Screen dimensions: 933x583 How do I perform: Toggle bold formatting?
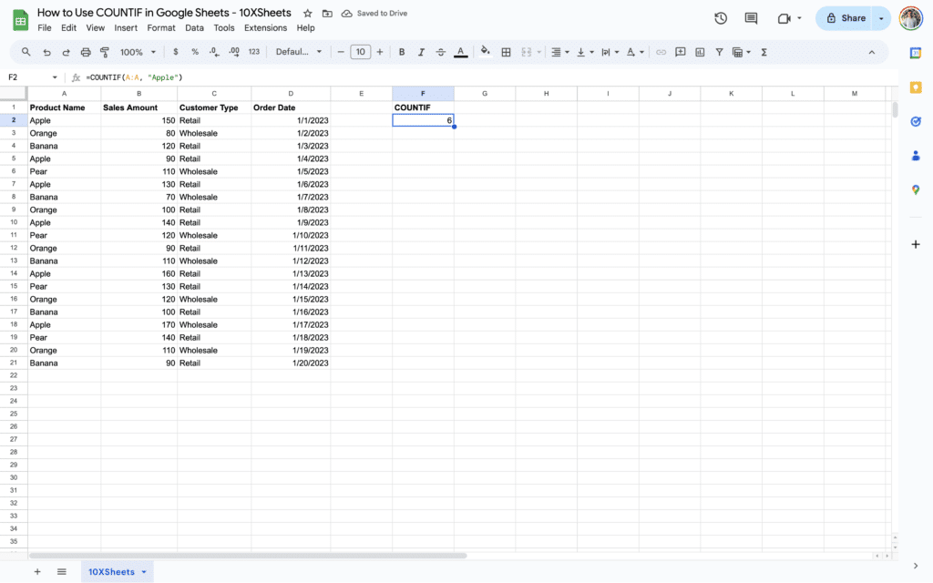[401, 52]
